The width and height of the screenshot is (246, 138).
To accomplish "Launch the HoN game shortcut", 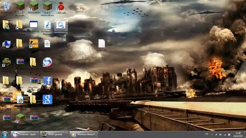I will (x=7, y=62).
